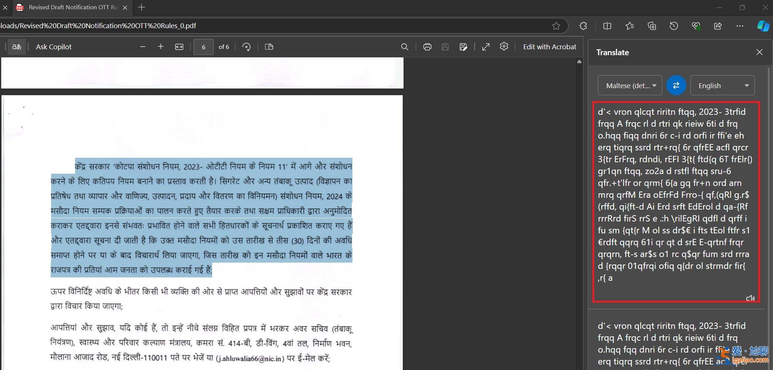
Task: Play the translated text aloud
Action: click(750, 299)
